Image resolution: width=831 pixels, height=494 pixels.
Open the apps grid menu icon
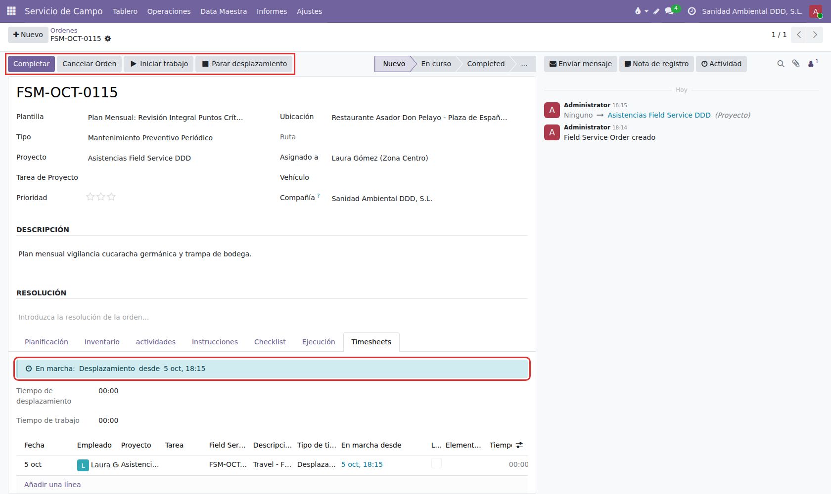11,11
